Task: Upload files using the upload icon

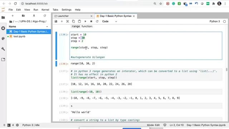Action: point(34,16)
